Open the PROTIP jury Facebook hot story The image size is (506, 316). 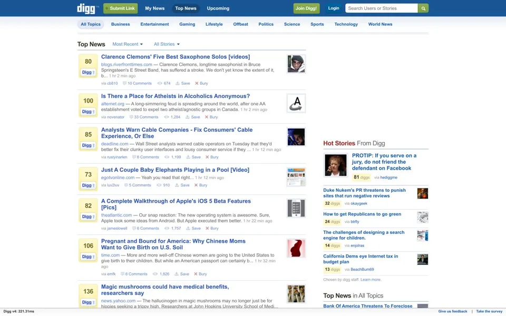pos(384,162)
